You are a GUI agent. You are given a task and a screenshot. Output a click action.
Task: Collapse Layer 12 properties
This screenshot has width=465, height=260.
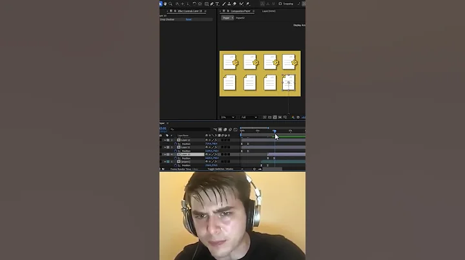(x=165, y=140)
